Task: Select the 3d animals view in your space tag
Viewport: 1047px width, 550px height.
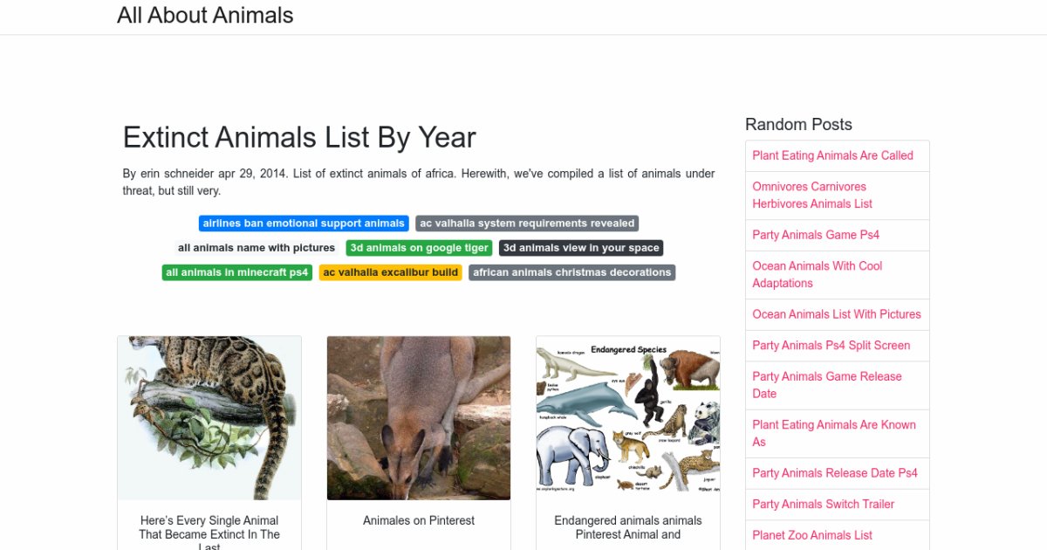Action: coord(581,248)
